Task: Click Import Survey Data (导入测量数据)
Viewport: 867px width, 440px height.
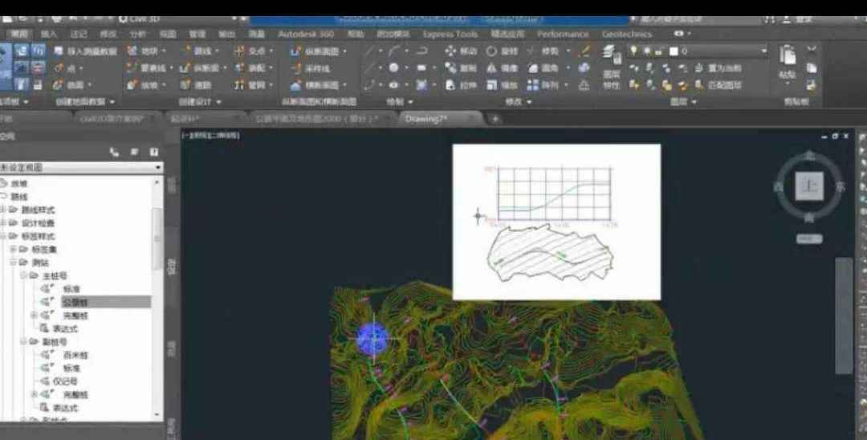Action: [x=85, y=51]
